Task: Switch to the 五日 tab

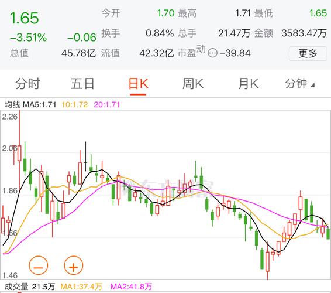Action: [x=82, y=84]
